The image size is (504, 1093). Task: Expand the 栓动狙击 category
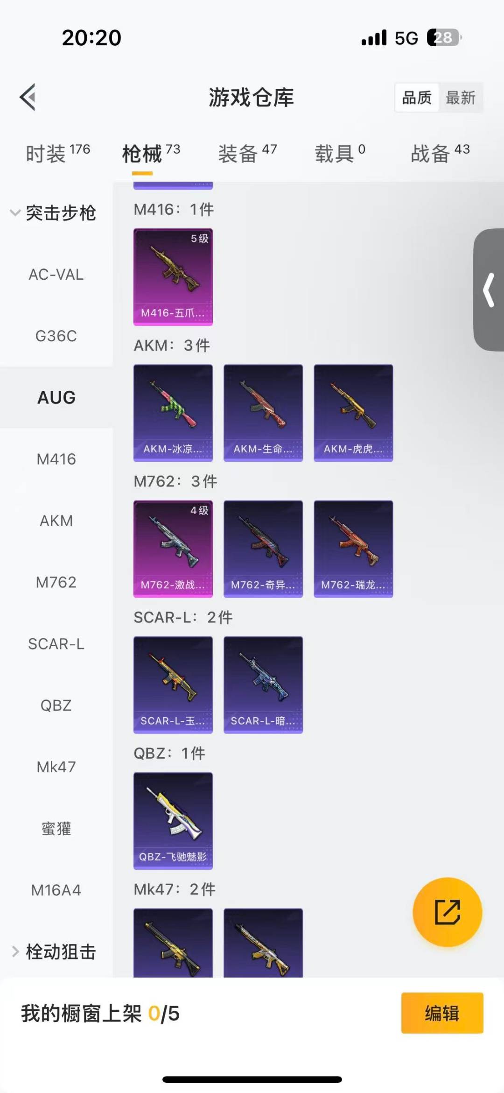click(54, 952)
